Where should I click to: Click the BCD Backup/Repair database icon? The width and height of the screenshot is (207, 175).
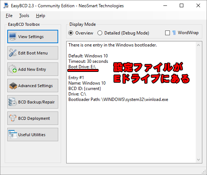(12, 102)
